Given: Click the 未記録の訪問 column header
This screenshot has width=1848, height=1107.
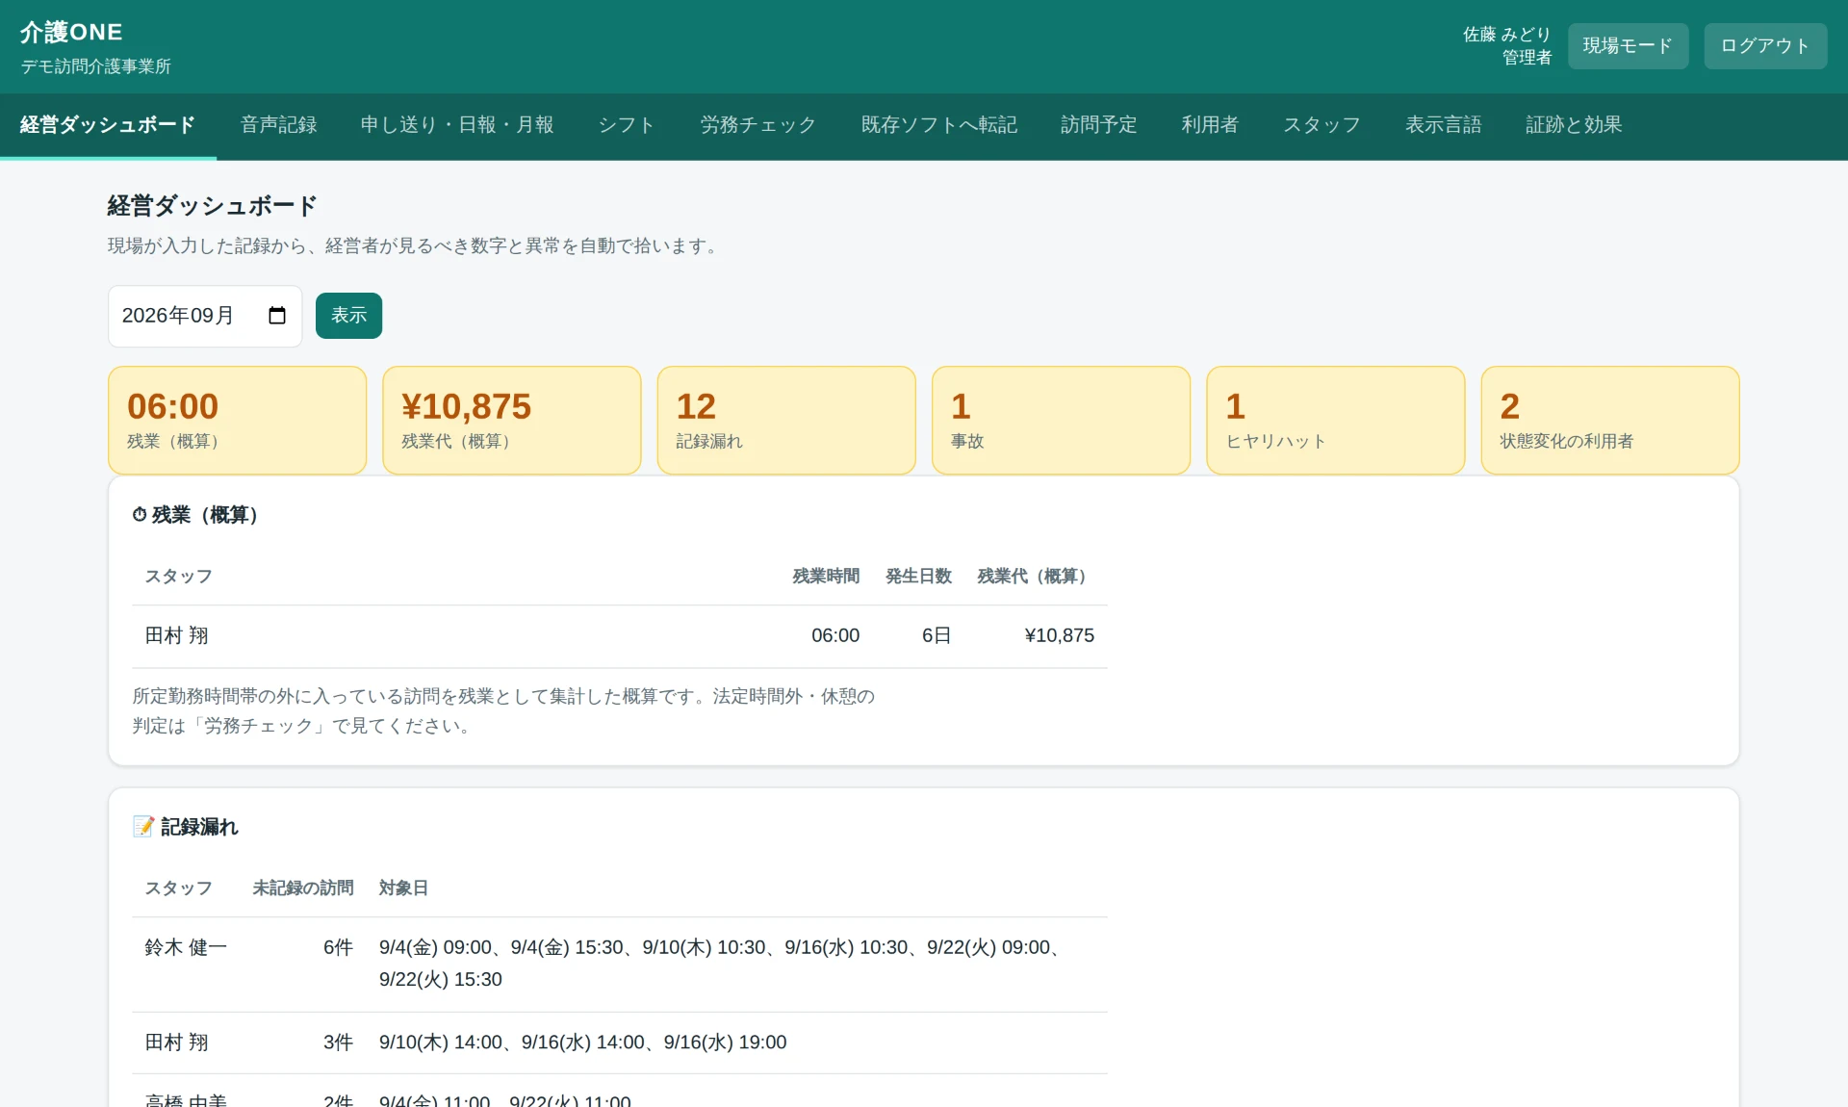Looking at the screenshot, I should [303, 888].
